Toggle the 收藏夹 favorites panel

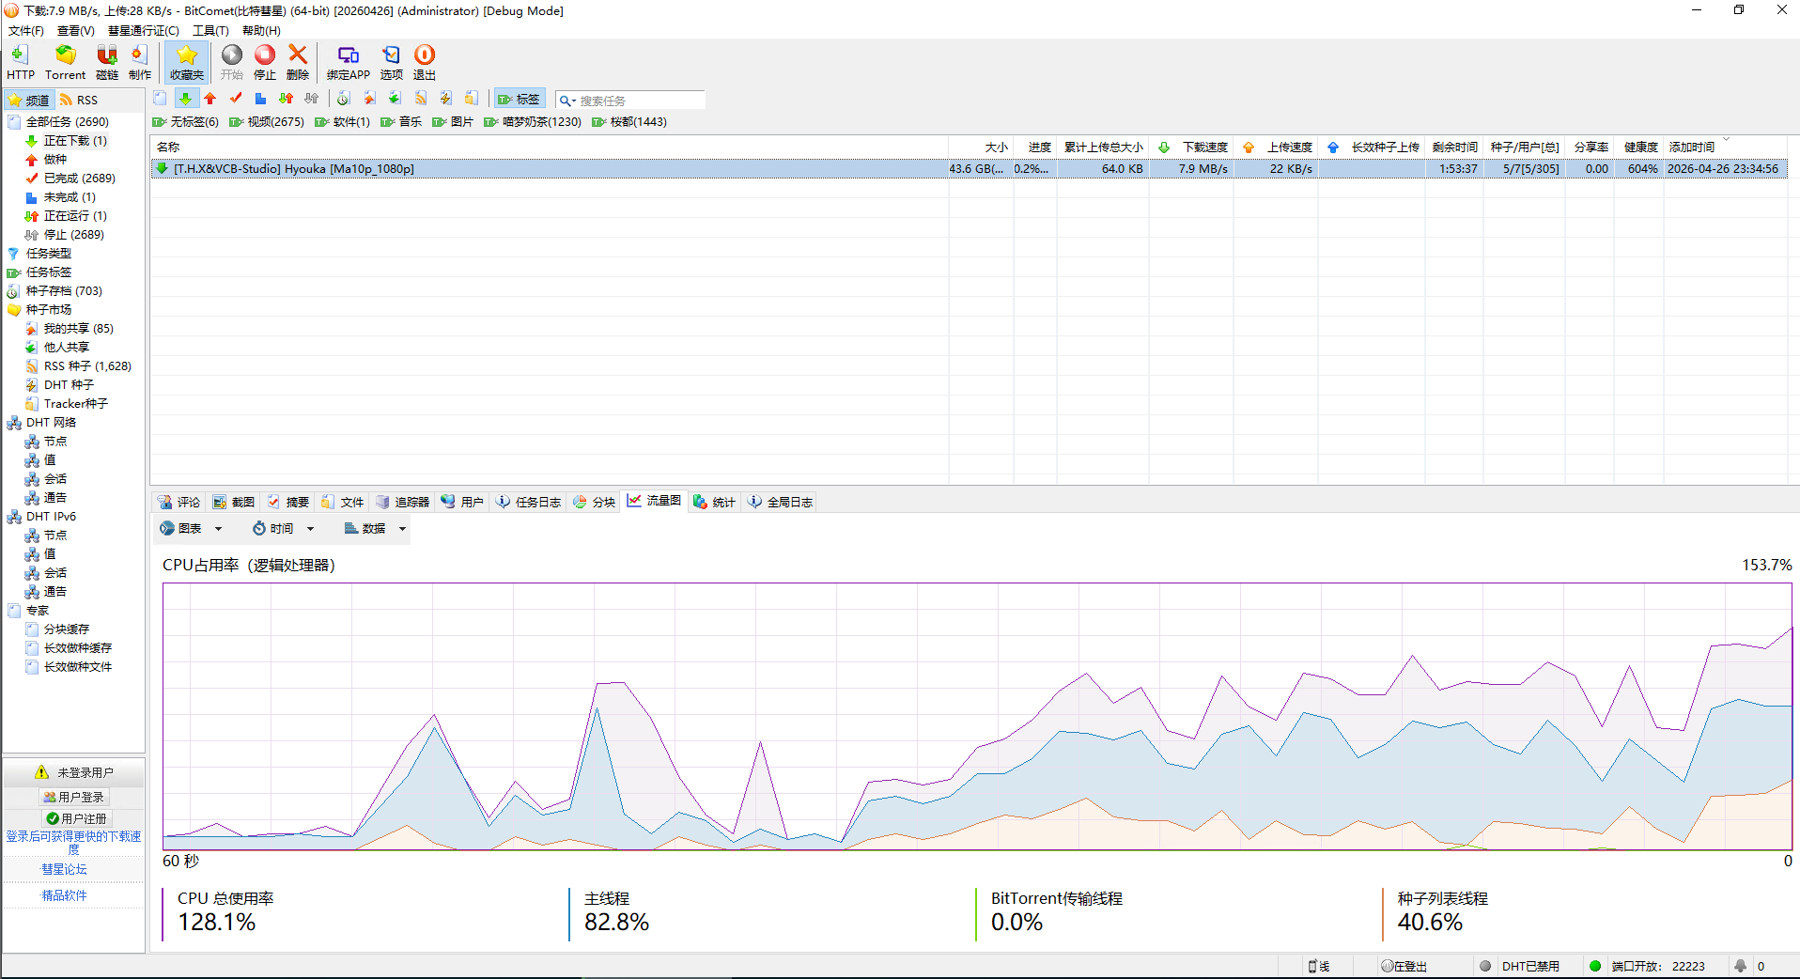pyautogui.click(x=186, y=62)
